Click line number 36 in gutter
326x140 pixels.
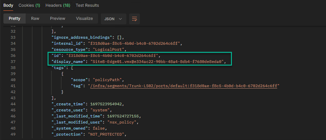tap(23, 56)
